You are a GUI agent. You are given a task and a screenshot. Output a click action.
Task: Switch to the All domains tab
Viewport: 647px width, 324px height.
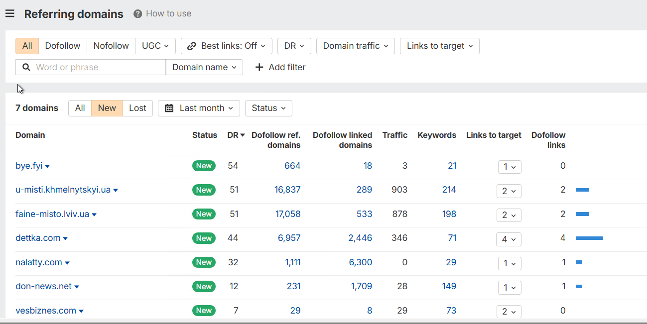(80, 108)
